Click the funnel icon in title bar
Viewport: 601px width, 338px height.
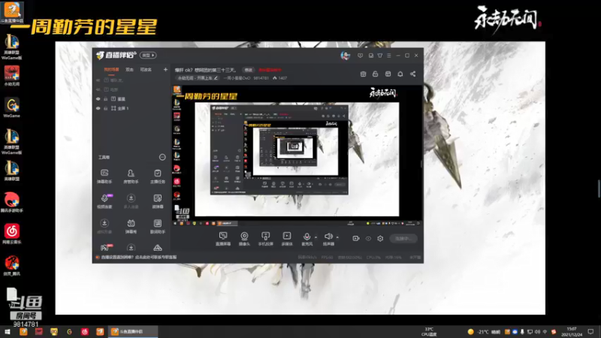(380, 56)
